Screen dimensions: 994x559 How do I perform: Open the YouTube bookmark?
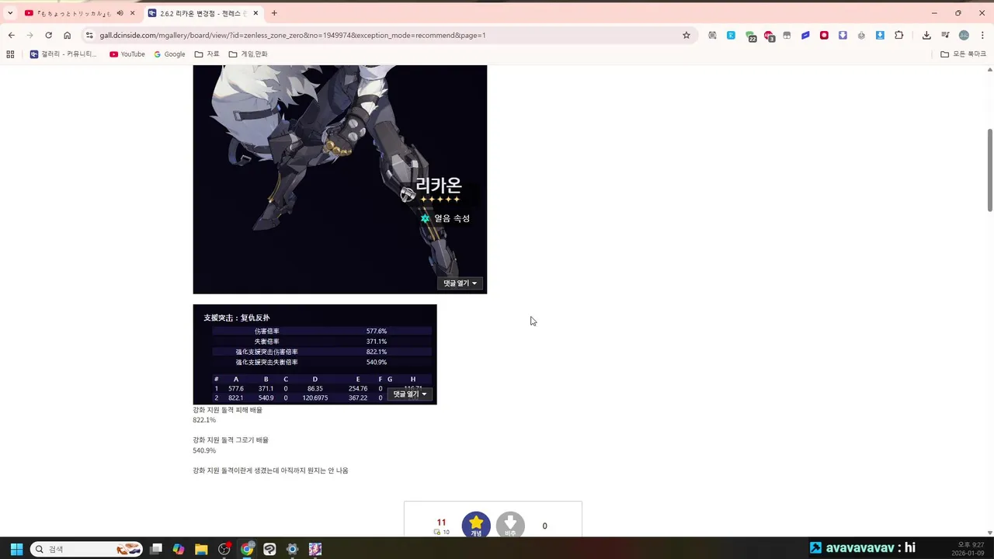127,54
